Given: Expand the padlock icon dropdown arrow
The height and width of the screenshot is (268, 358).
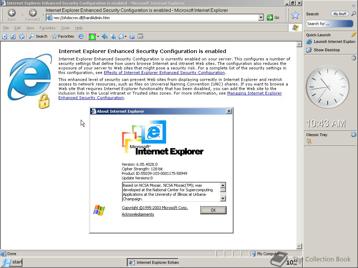Looking at the screenshot, I should [x=98, y=36].
